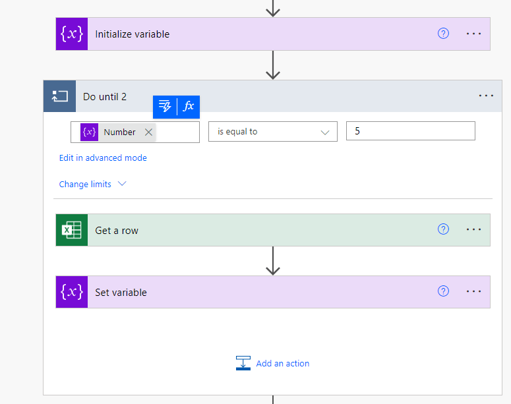Open the fx expression editor
This screenshot has height=404, width=511.
pos(189,107)
